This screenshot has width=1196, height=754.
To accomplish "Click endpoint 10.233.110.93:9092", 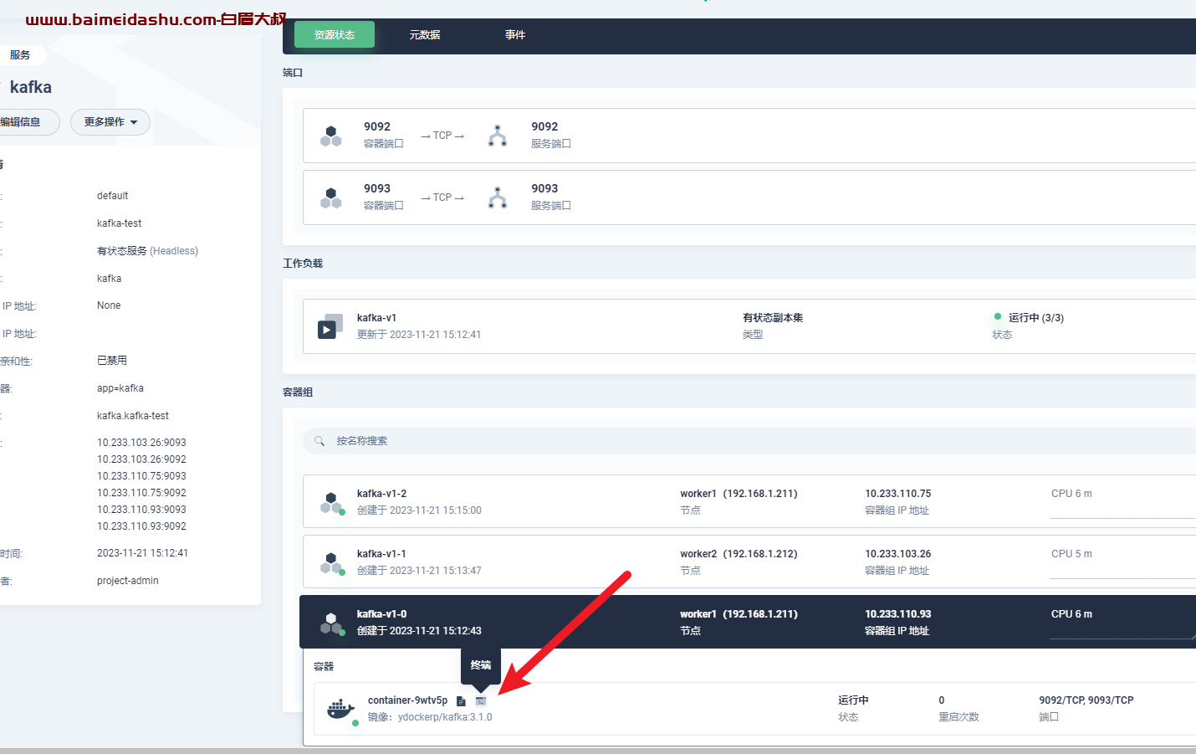I will (141, 526).
